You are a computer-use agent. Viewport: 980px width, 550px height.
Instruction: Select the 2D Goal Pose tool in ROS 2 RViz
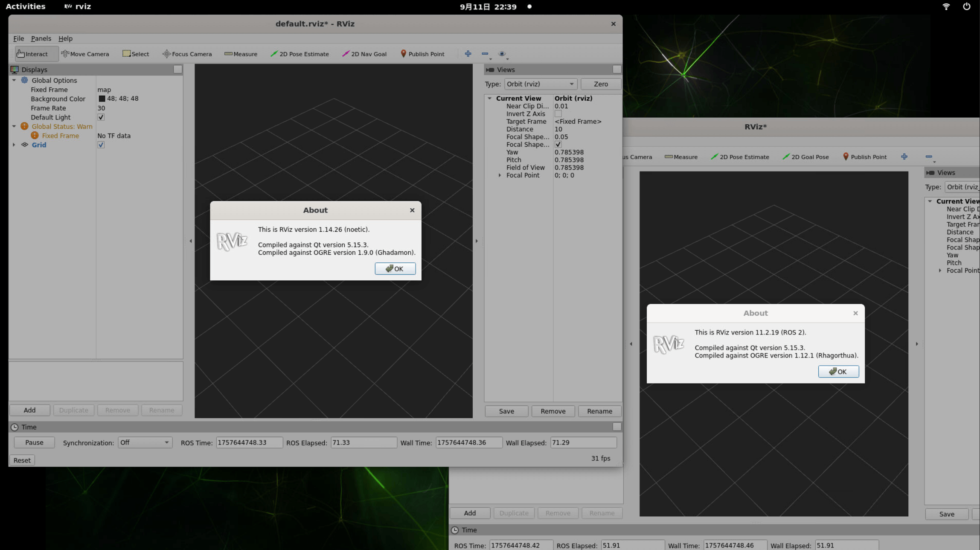click(x=806, y=157)
